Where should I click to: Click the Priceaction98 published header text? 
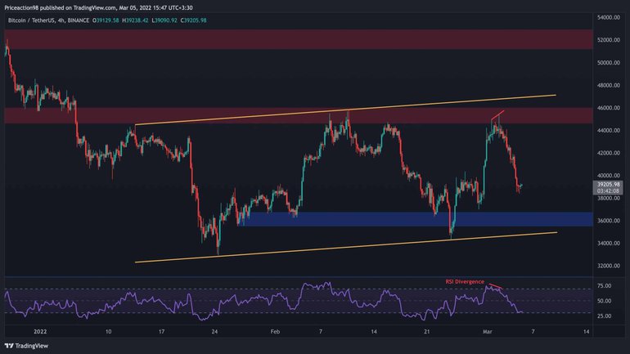(98, 7)
